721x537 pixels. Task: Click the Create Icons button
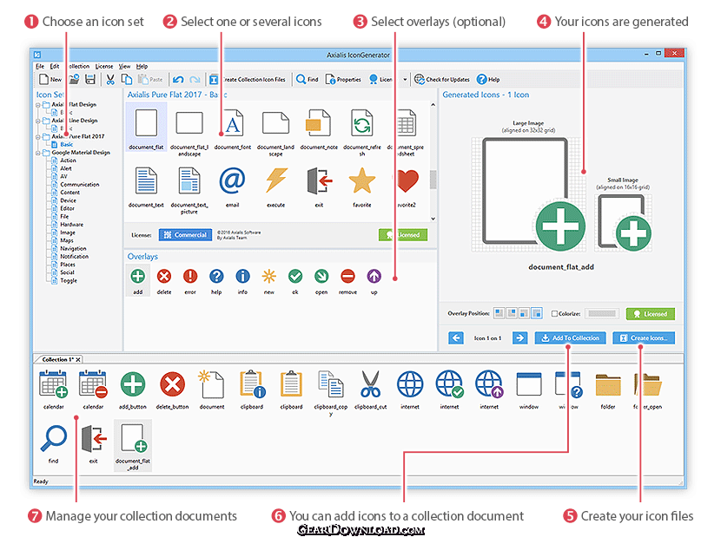tap(644, 338)
